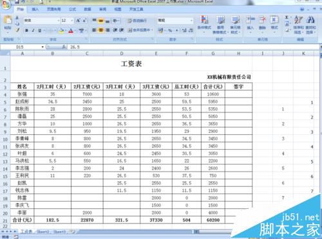Increase font size with the large A icon

(78, 21)
